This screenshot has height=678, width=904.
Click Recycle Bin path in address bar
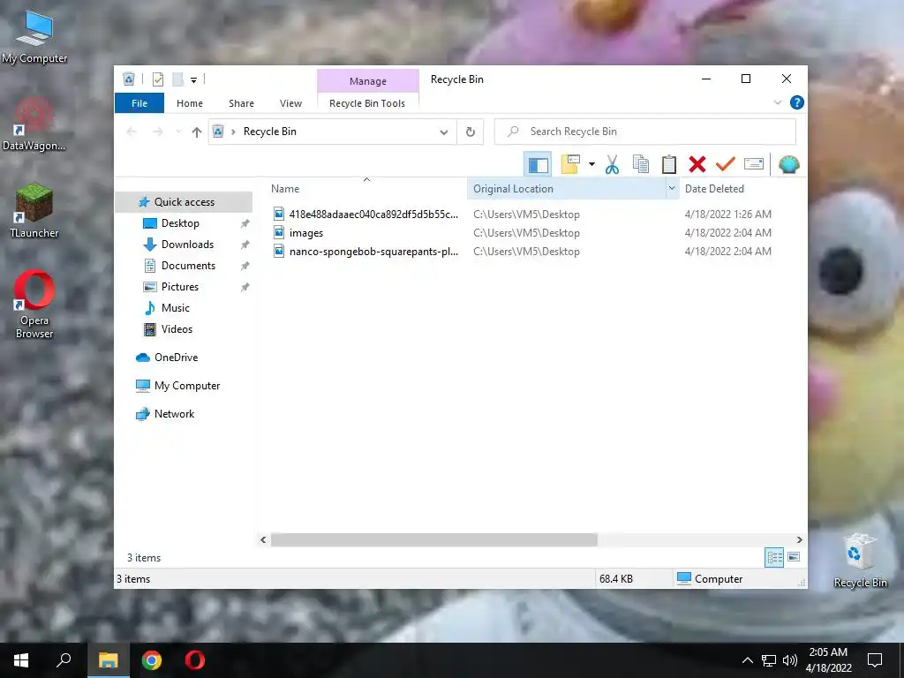(270, 132)
